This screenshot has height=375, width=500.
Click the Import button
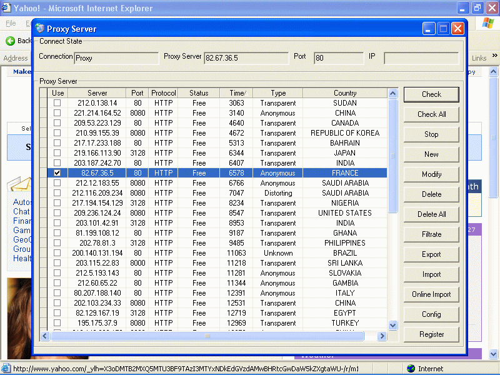pyautogui.click(x=431, y=274)
